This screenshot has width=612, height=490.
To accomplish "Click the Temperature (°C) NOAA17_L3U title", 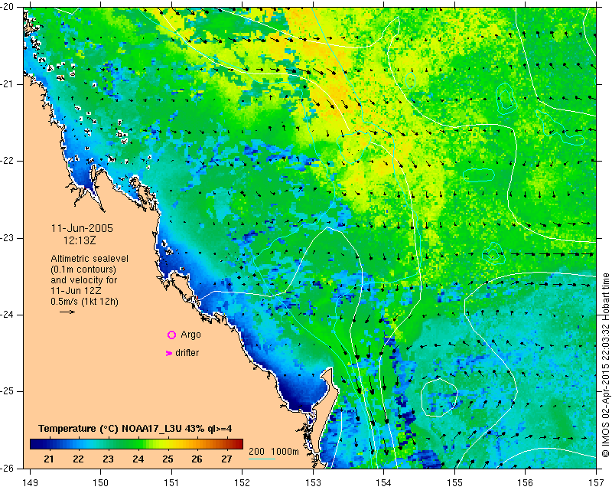I will tap(135, 429).
